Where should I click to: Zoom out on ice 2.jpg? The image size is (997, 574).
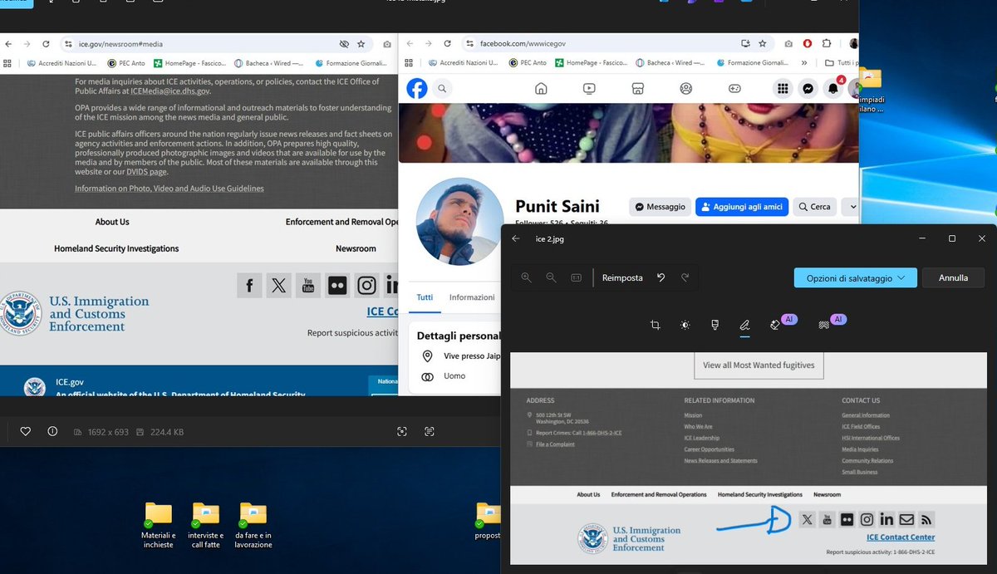[x=551, y=277]
